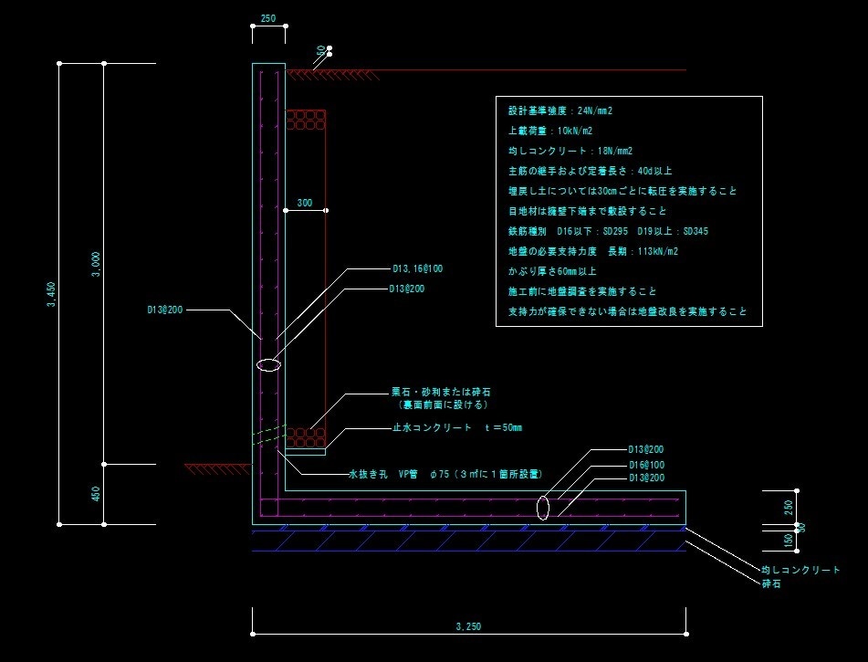
Task: Click the '150' crushed stone thickness dimension
Action: (789, 541)
